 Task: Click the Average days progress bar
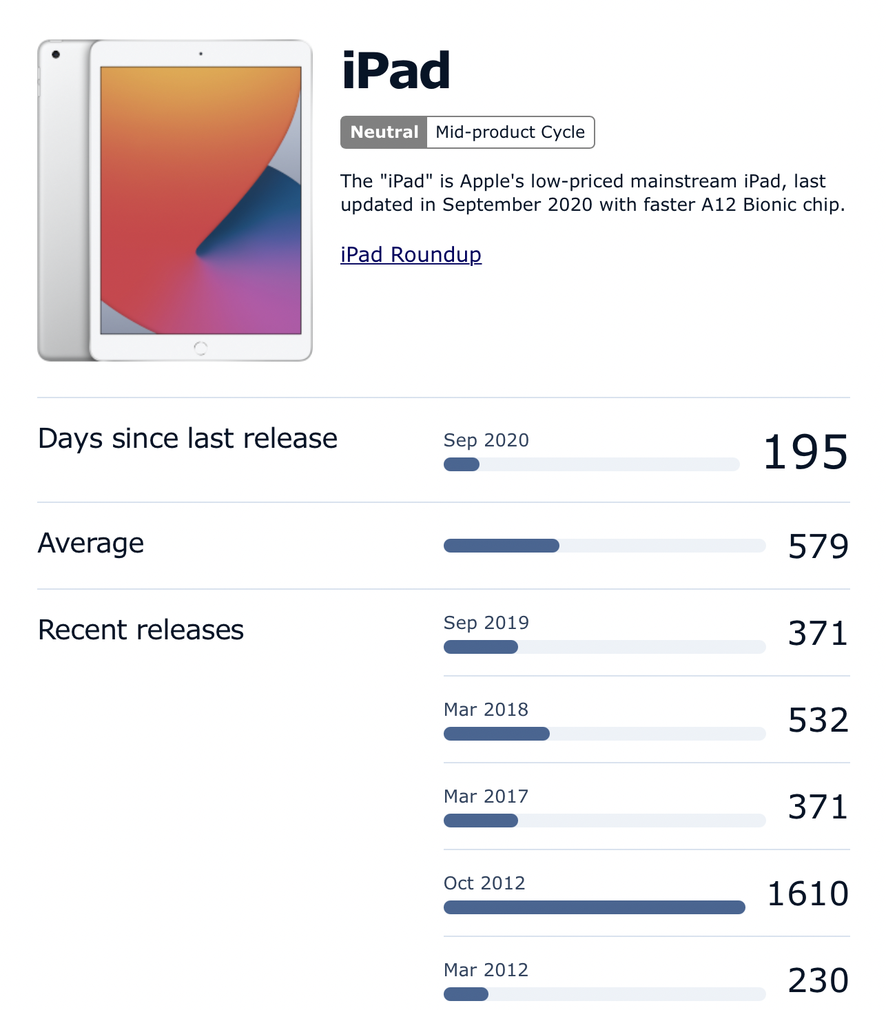[x=604, y=546]
